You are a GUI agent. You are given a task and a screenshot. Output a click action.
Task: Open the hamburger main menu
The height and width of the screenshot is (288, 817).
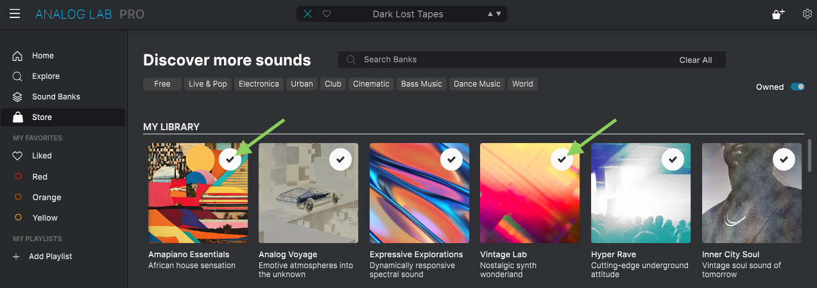pos(15,13)
